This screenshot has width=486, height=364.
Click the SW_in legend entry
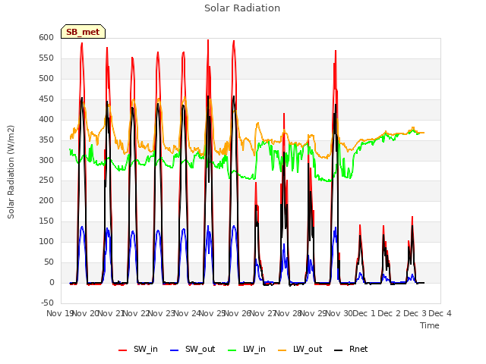[138, 349]
